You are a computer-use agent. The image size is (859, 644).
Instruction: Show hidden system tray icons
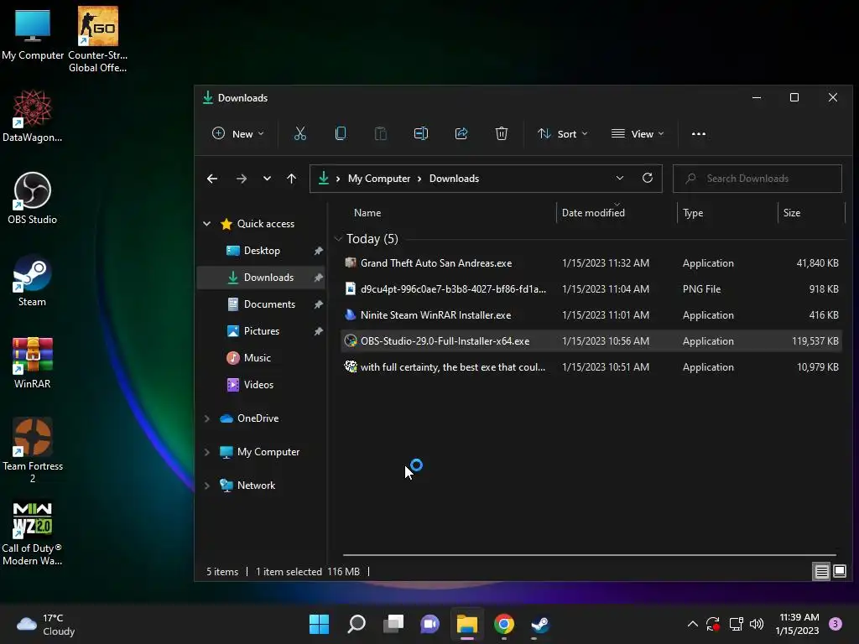tap(692, 624)
